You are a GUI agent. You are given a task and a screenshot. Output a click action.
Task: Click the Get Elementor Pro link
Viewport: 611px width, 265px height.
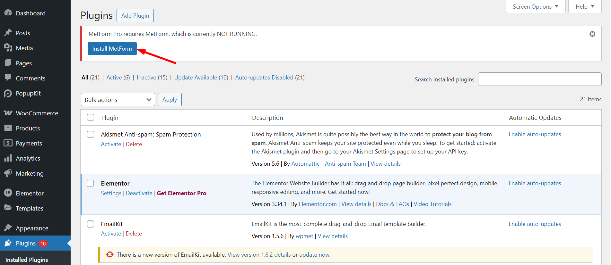tap(181, 193)
